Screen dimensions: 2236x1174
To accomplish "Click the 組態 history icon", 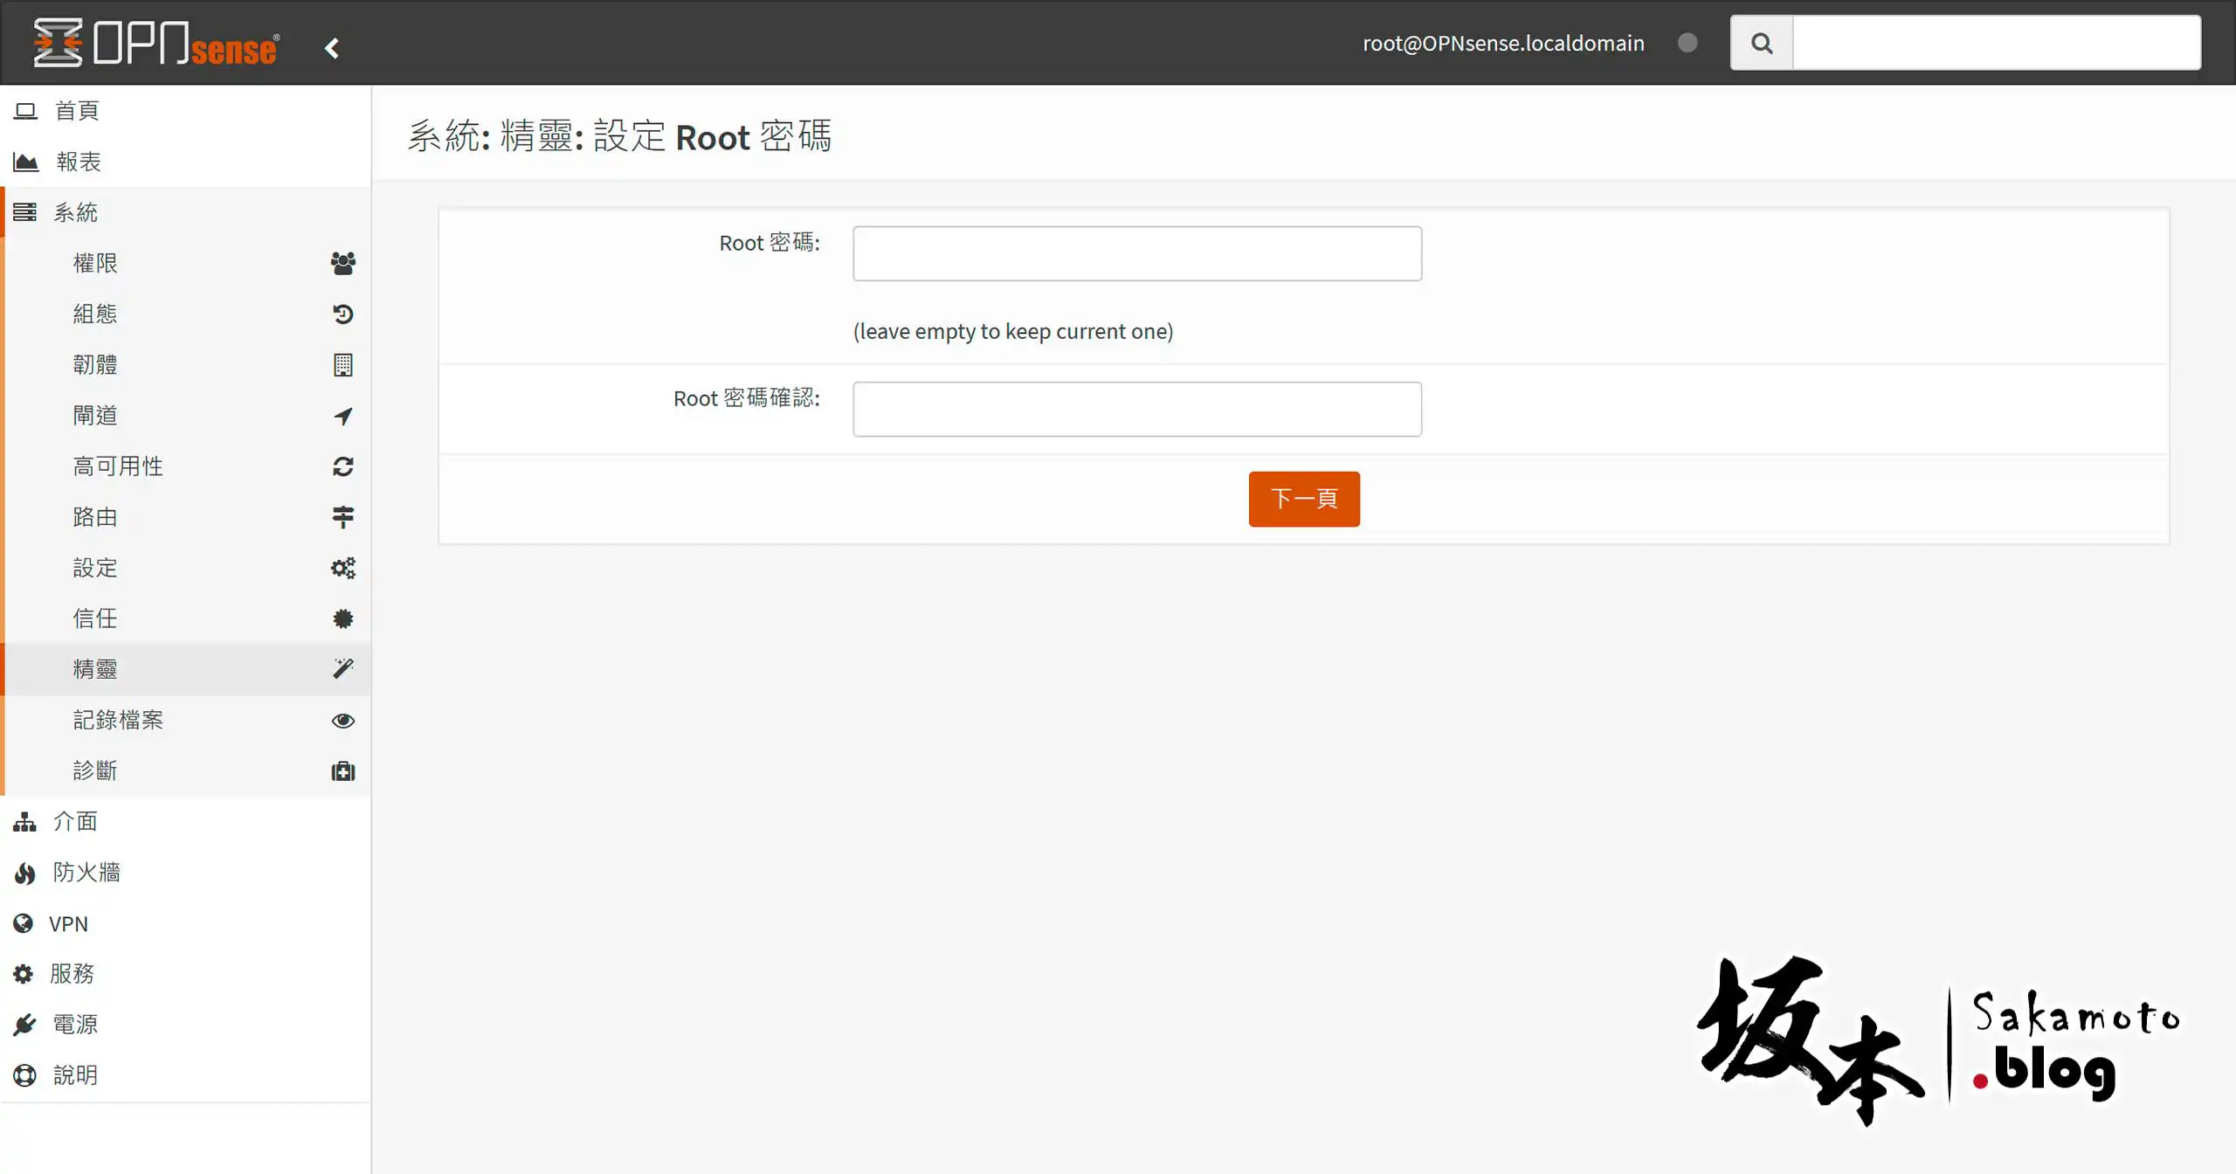I will 342,314.
